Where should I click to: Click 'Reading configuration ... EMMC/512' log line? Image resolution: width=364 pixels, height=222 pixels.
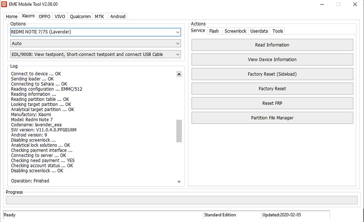tap(46, 89)
